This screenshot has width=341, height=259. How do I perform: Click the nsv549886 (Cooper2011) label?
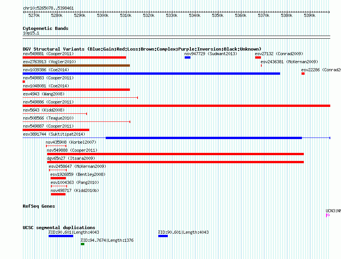point(48,102)
